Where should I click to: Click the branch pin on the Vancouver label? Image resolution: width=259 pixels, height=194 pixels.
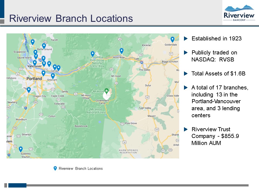[x=35, y=63]
